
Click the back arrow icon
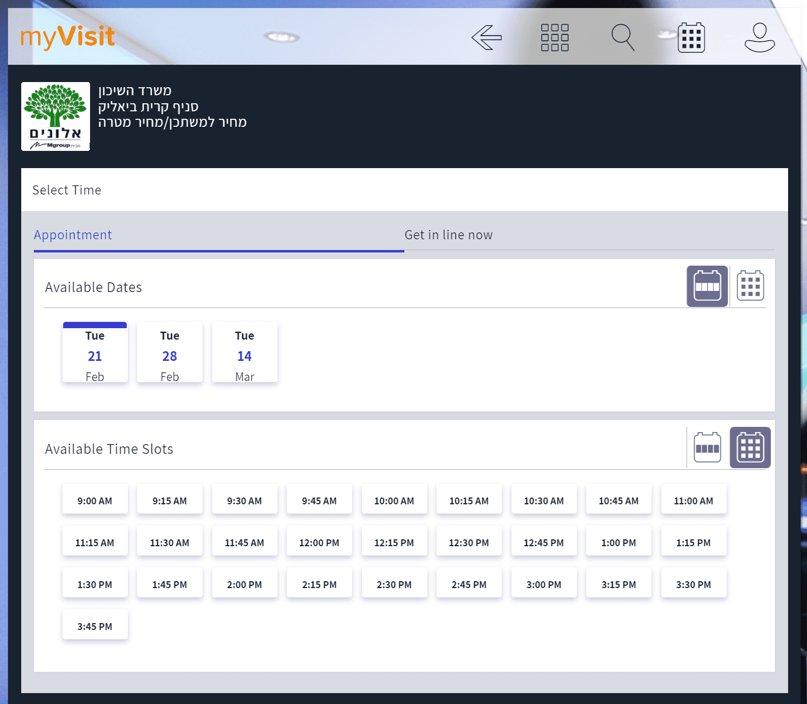click(x=486, y=38)
